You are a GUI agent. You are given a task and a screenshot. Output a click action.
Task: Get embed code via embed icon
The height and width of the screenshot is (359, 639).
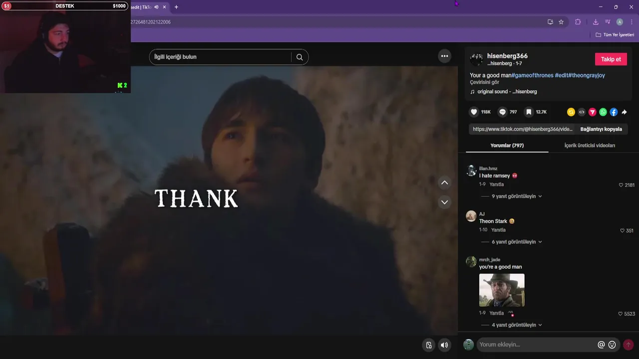point(582,112)
